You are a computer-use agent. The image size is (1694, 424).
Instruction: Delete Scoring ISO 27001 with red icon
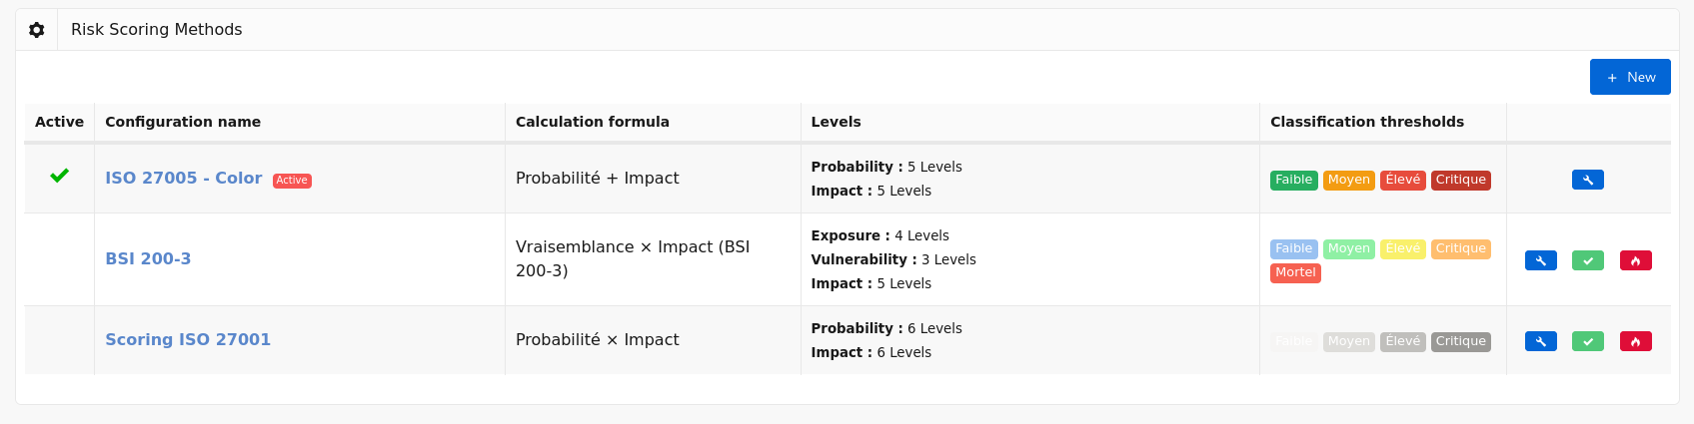point(1635,341)
